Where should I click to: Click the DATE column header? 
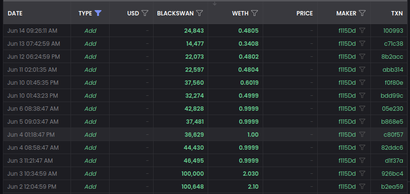pyautogui.click(x=15, y=13)
